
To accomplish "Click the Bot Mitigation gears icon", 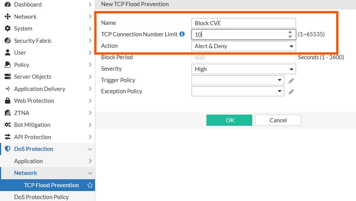I will tap(8, 125).
